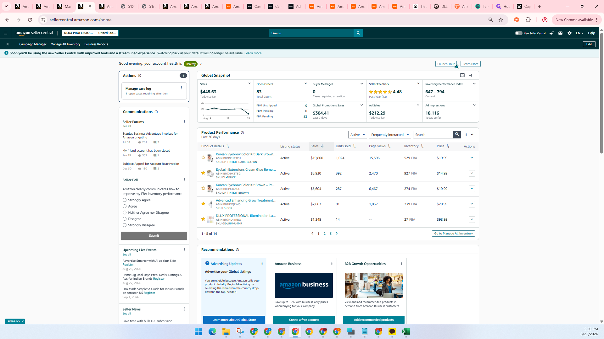604x339 pixels.
Task: Expand the Sales snapshot card chevron
Action: pyautogui.click(x=249, y=83)
